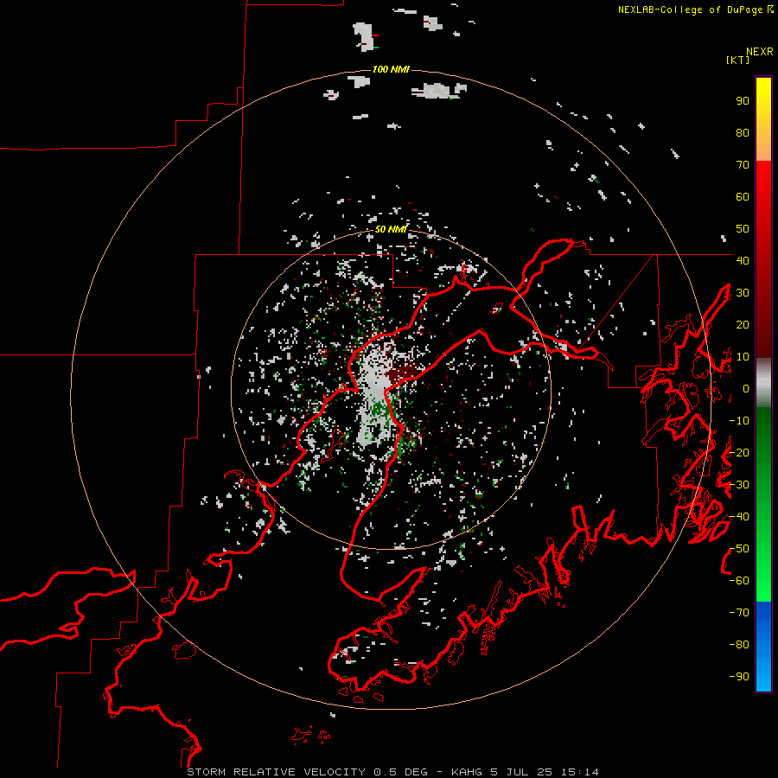This screenshot has height=778, width=778.
Task: Click the 20 knot scale value
Action: point(743,324)
